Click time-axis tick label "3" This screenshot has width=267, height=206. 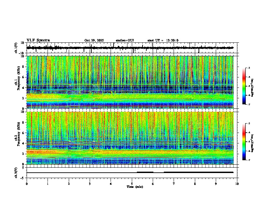[90, 184]
